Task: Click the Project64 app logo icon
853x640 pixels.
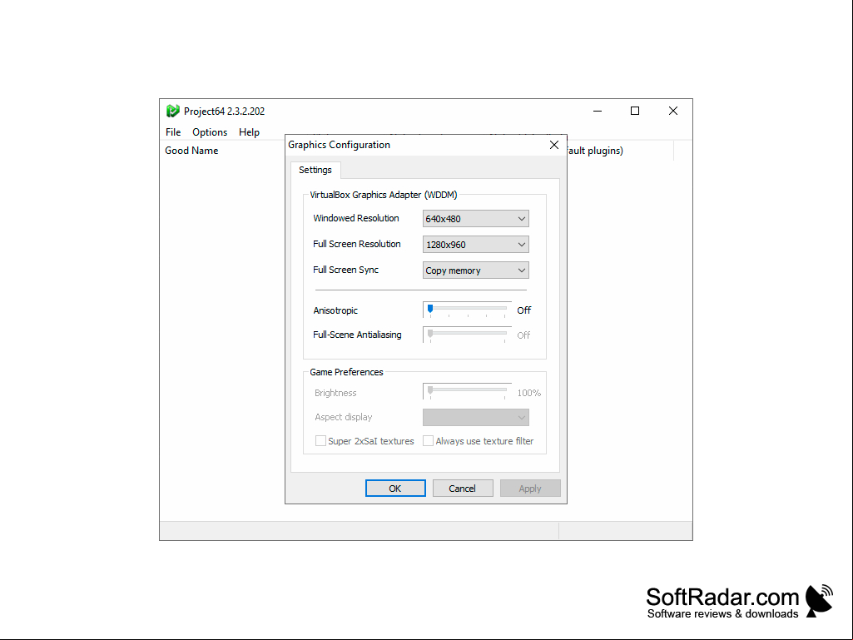Action: (172, 111)
